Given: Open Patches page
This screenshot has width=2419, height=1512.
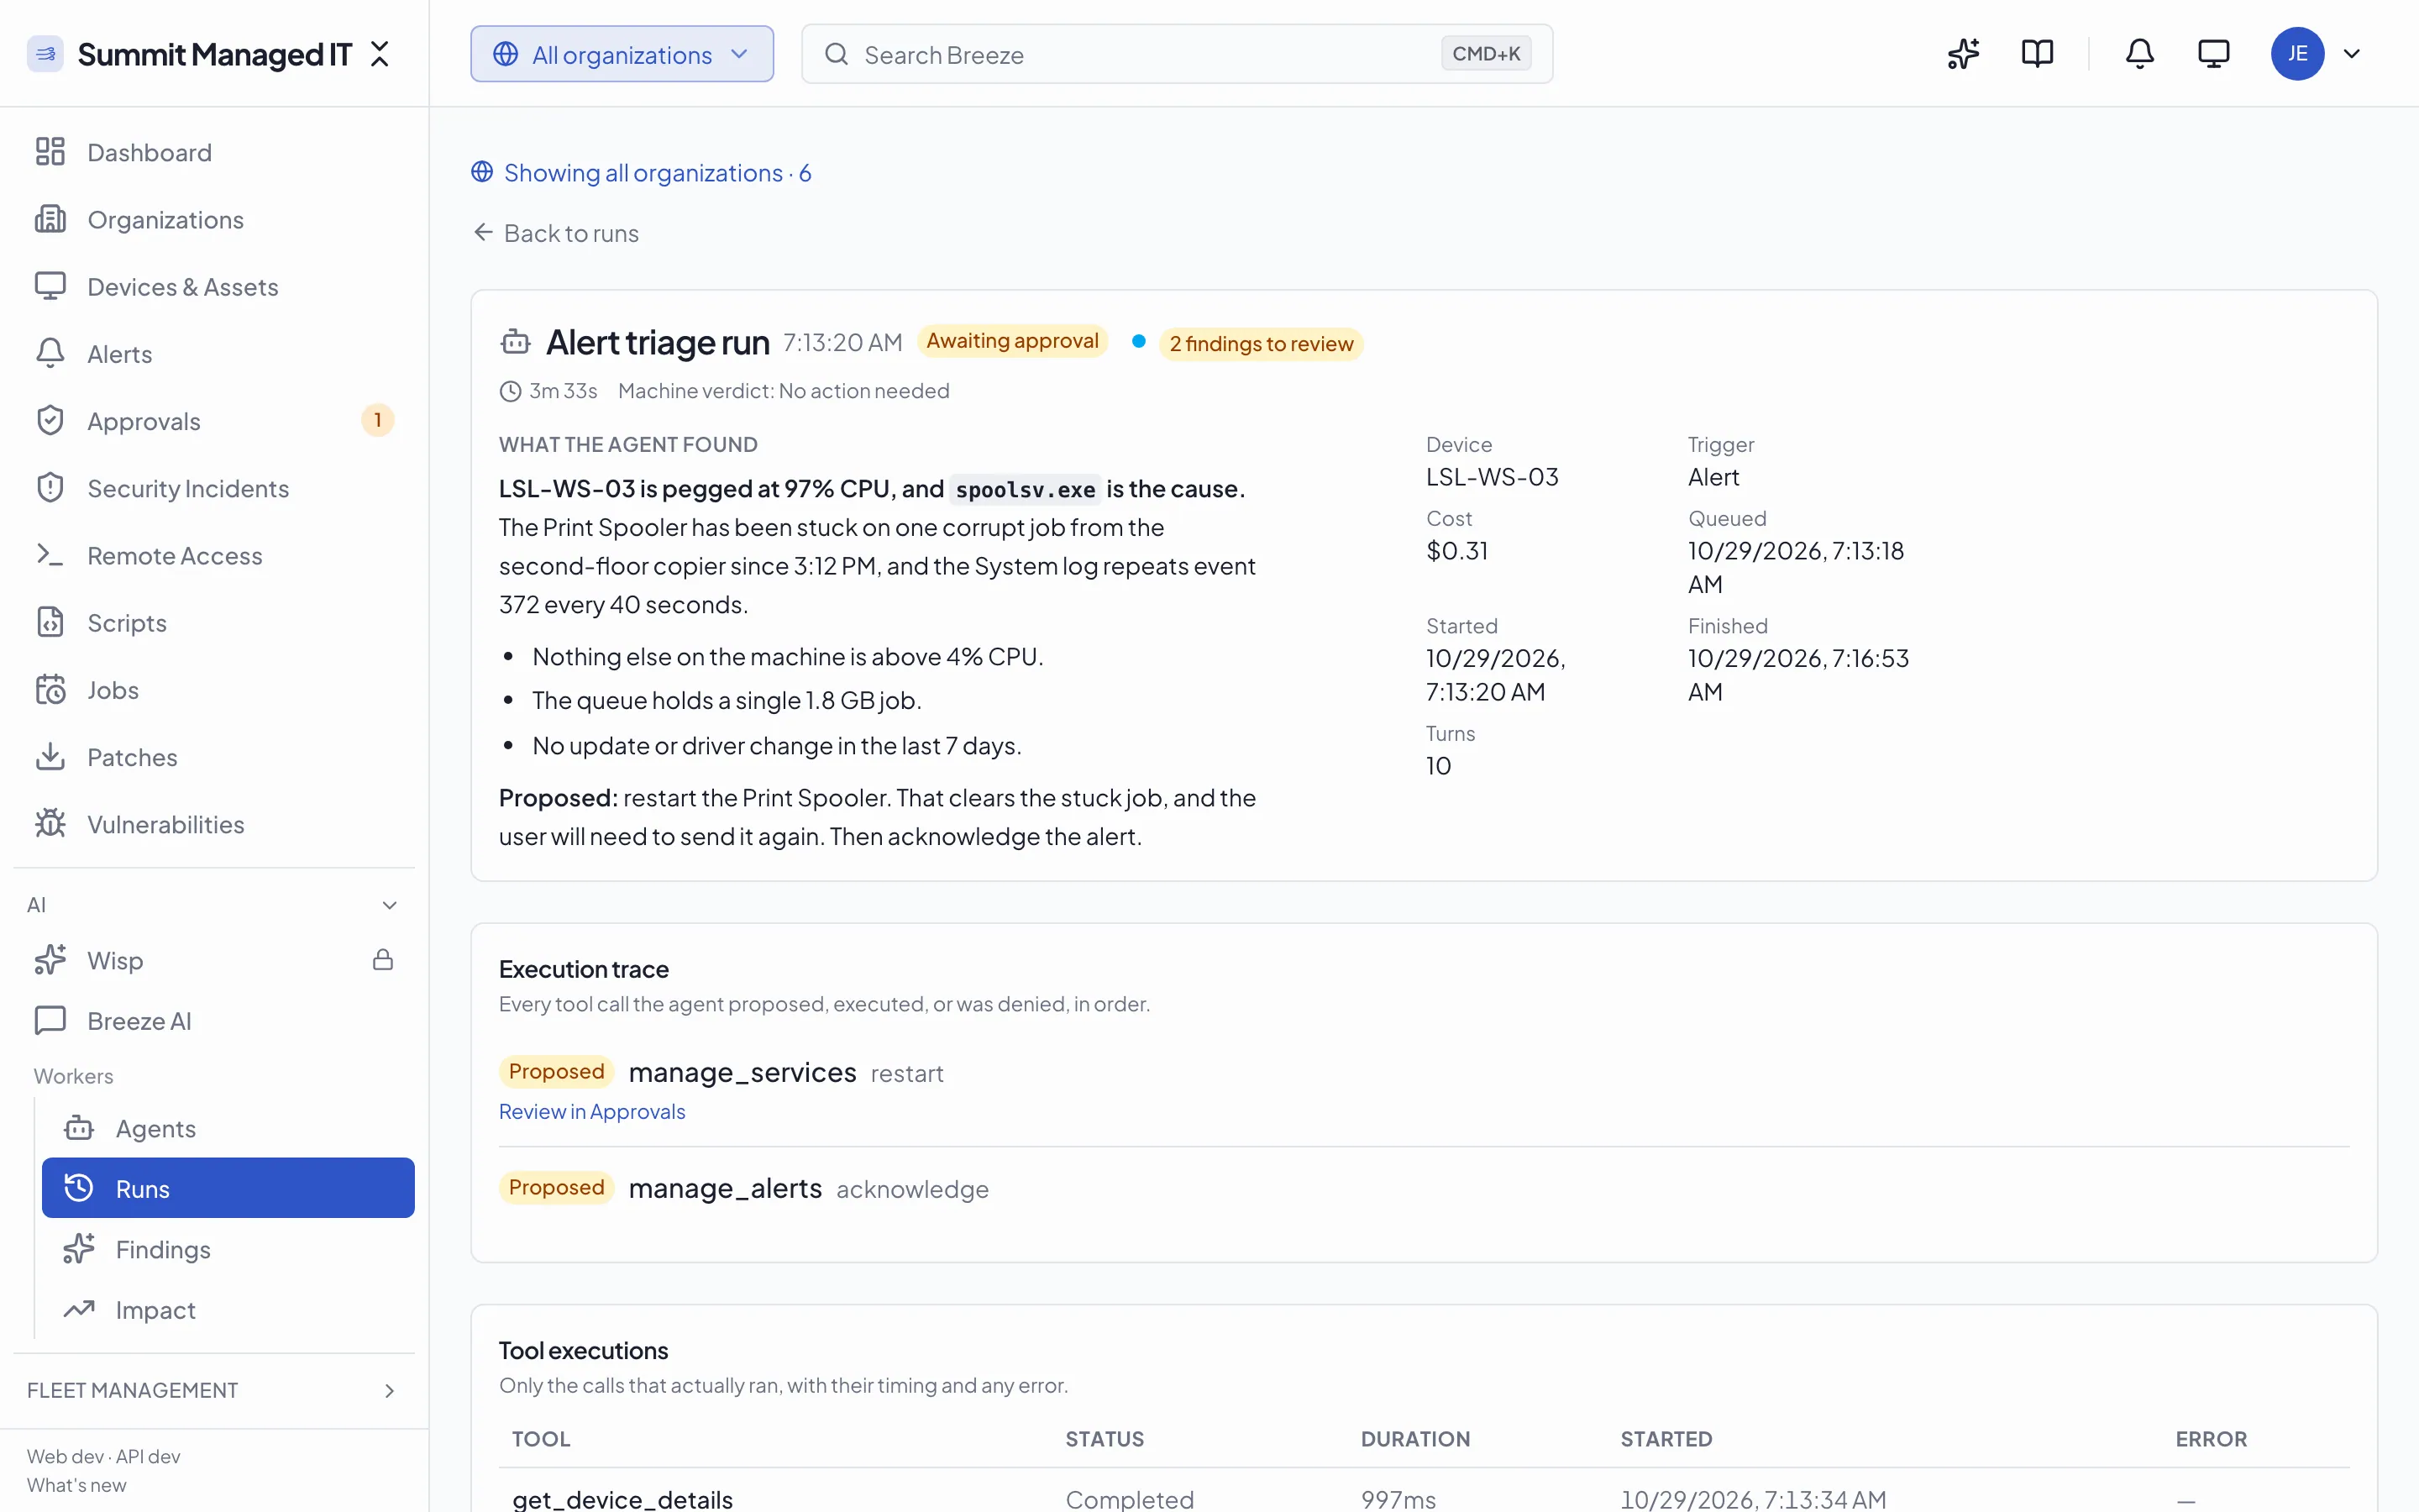Looking at the screenshot, I should [x=215, y=756].
